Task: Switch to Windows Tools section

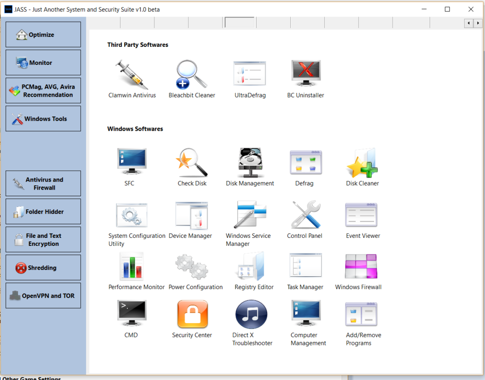Action: point(43,118)
